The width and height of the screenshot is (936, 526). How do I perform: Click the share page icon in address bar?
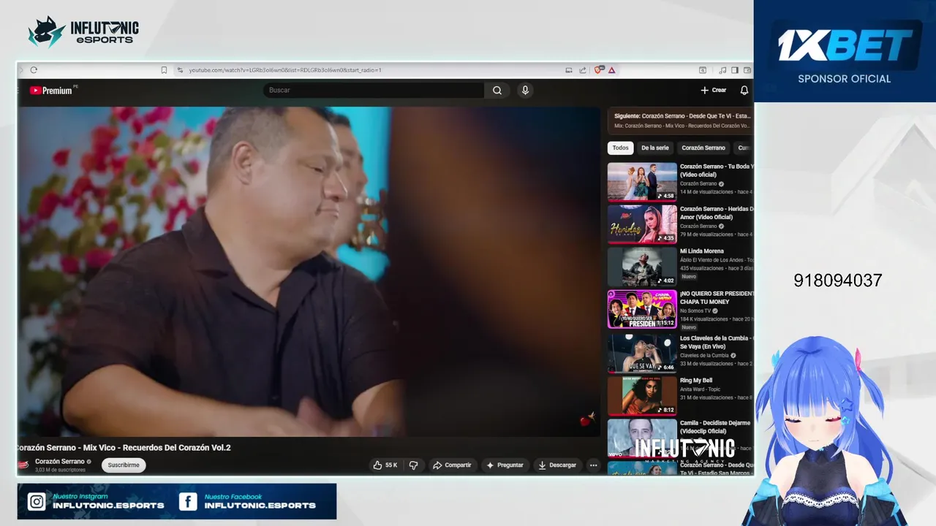[x=583, y=70]
